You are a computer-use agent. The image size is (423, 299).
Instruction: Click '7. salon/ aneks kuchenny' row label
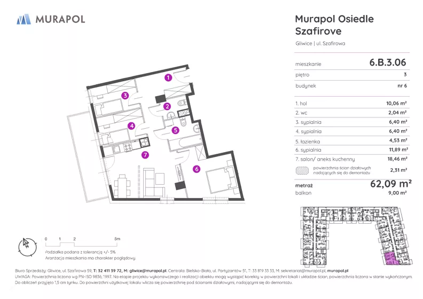(x=325, y=159)
